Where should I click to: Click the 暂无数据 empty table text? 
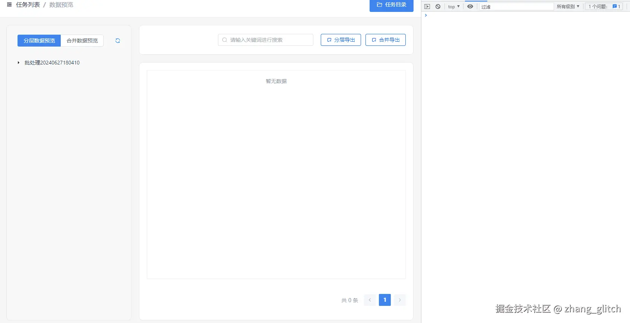276,81
